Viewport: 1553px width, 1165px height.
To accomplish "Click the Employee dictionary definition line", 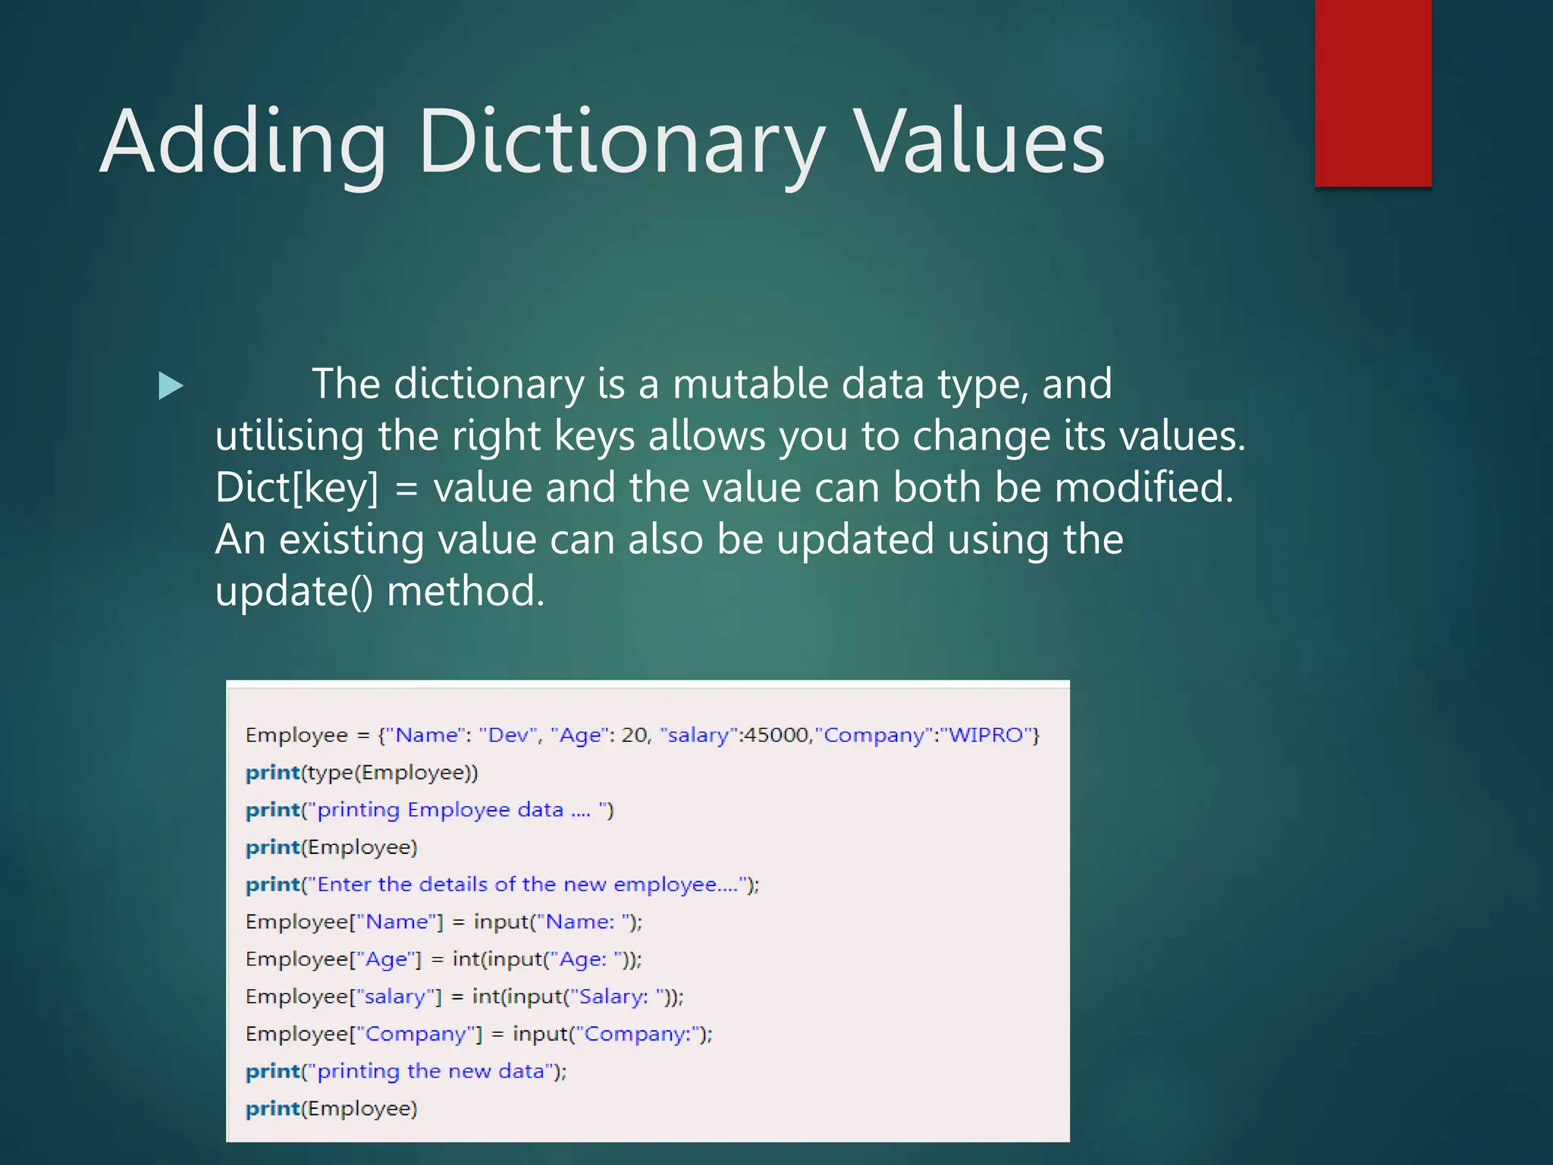I will (x=642, y=735).
